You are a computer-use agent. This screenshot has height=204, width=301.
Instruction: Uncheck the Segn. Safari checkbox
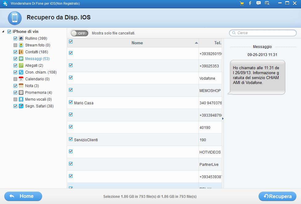15,106
